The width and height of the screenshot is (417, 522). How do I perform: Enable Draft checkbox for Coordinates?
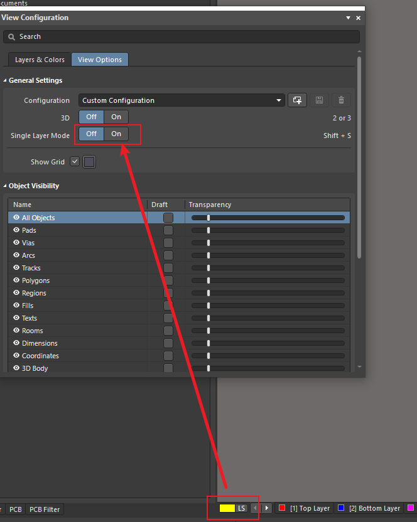point(168,356)
